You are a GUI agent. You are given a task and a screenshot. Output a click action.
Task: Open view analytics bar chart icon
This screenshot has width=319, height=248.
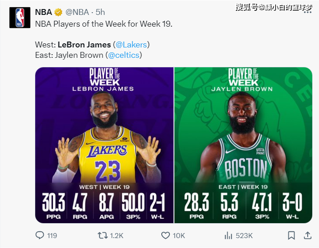(x=229, y=235)
